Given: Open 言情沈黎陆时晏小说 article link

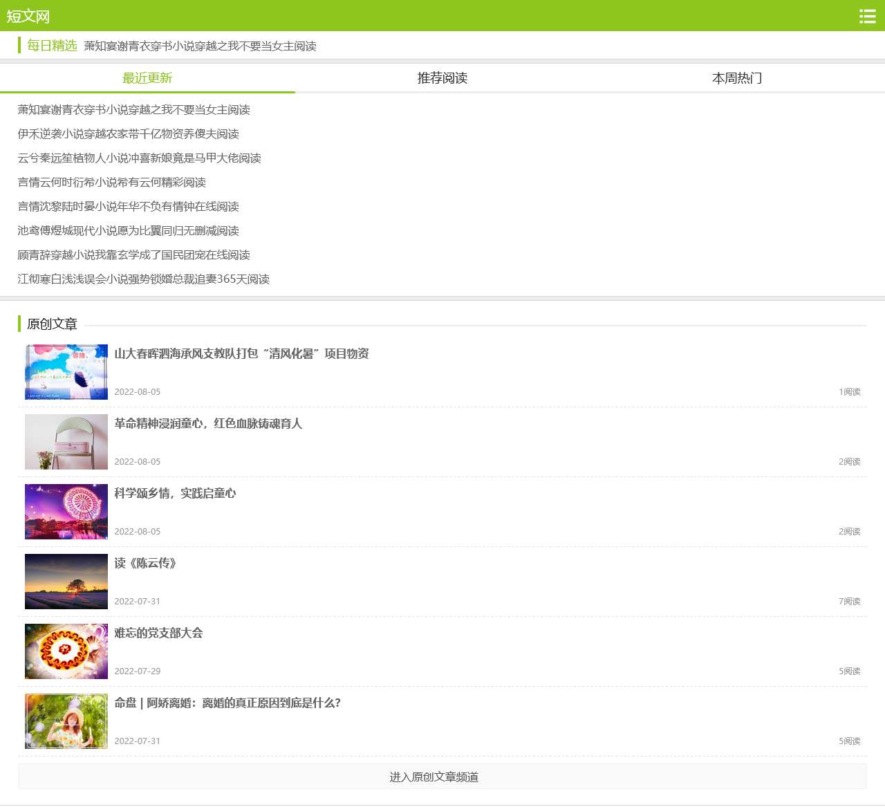Looking at the screenshot, I should [129, 207].
